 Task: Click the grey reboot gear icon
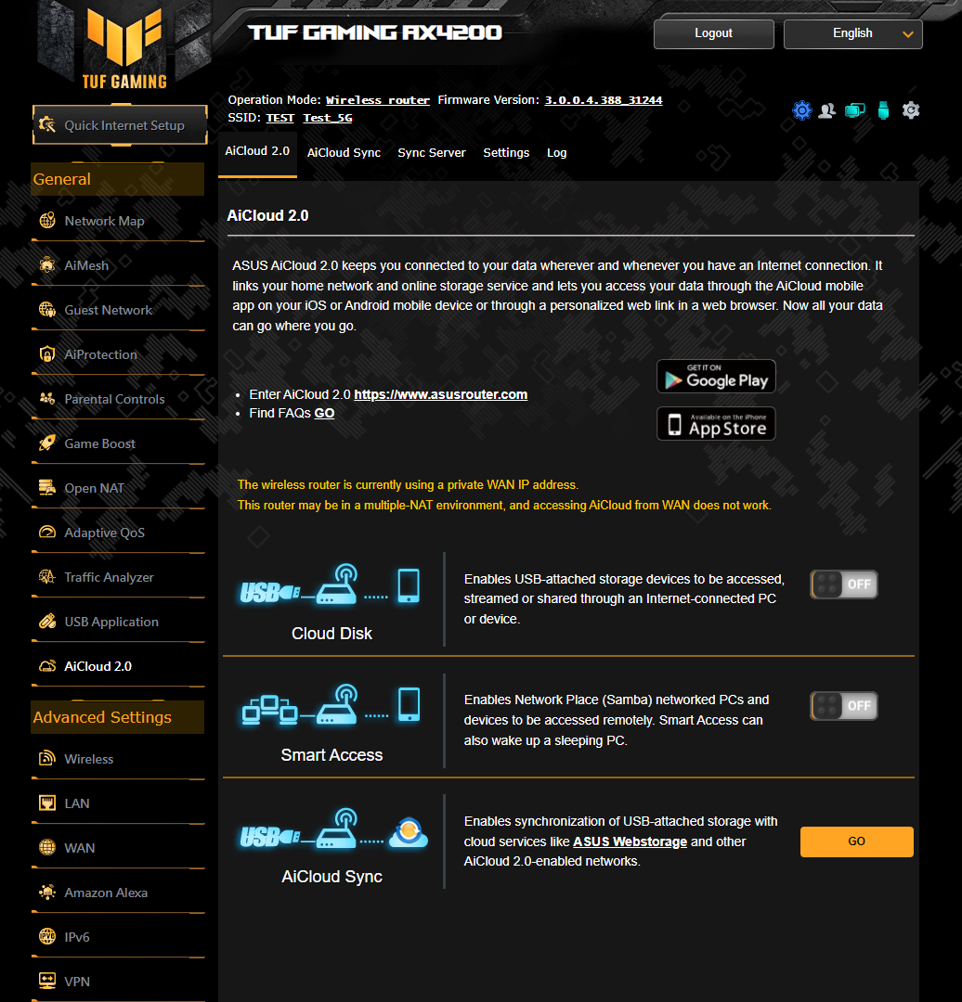(x=911, y=110)
